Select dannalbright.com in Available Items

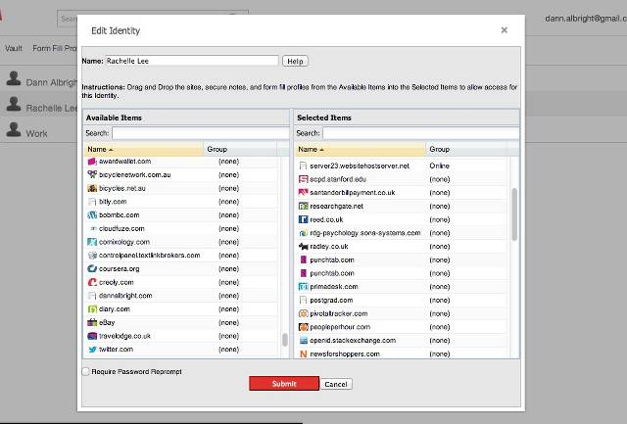[180, 296]
